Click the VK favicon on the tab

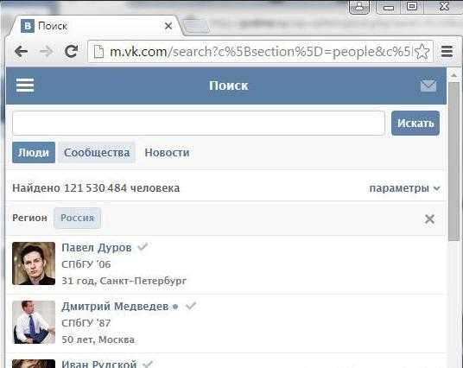click(x=28, y=26)
